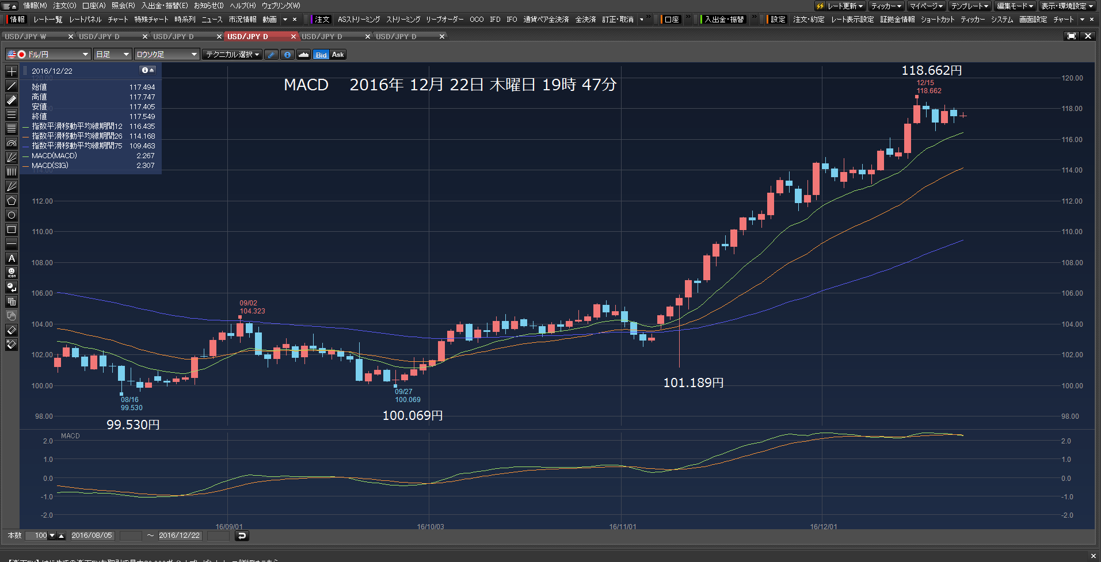Click the clock with return arrow tool

point(11,287)
